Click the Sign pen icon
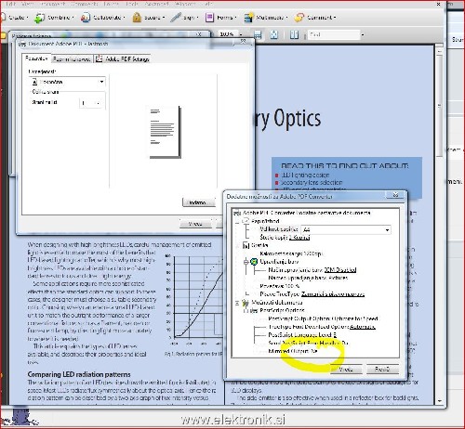The image size is (465, 429). 176,18
